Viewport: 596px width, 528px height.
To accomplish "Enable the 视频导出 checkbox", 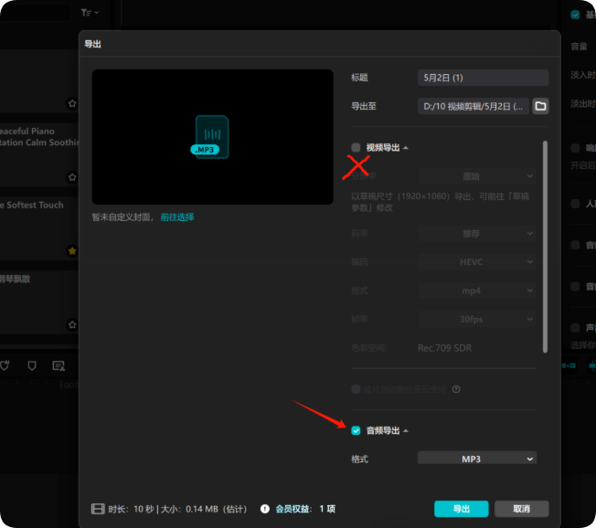I will click(x=356, y=147).
